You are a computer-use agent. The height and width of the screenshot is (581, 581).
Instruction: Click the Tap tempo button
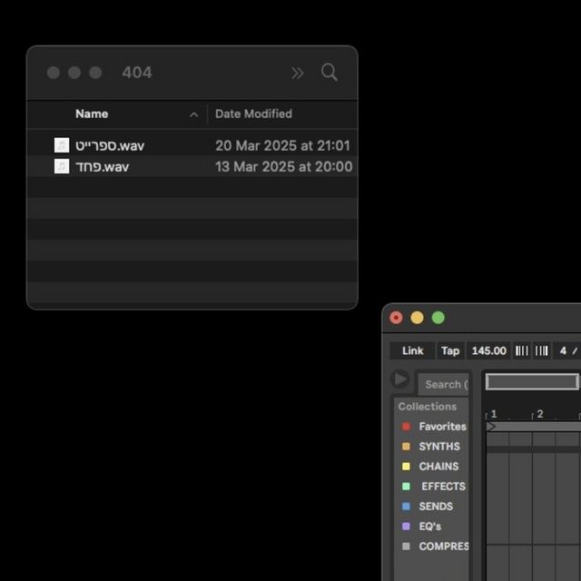[x=450, y=350]
